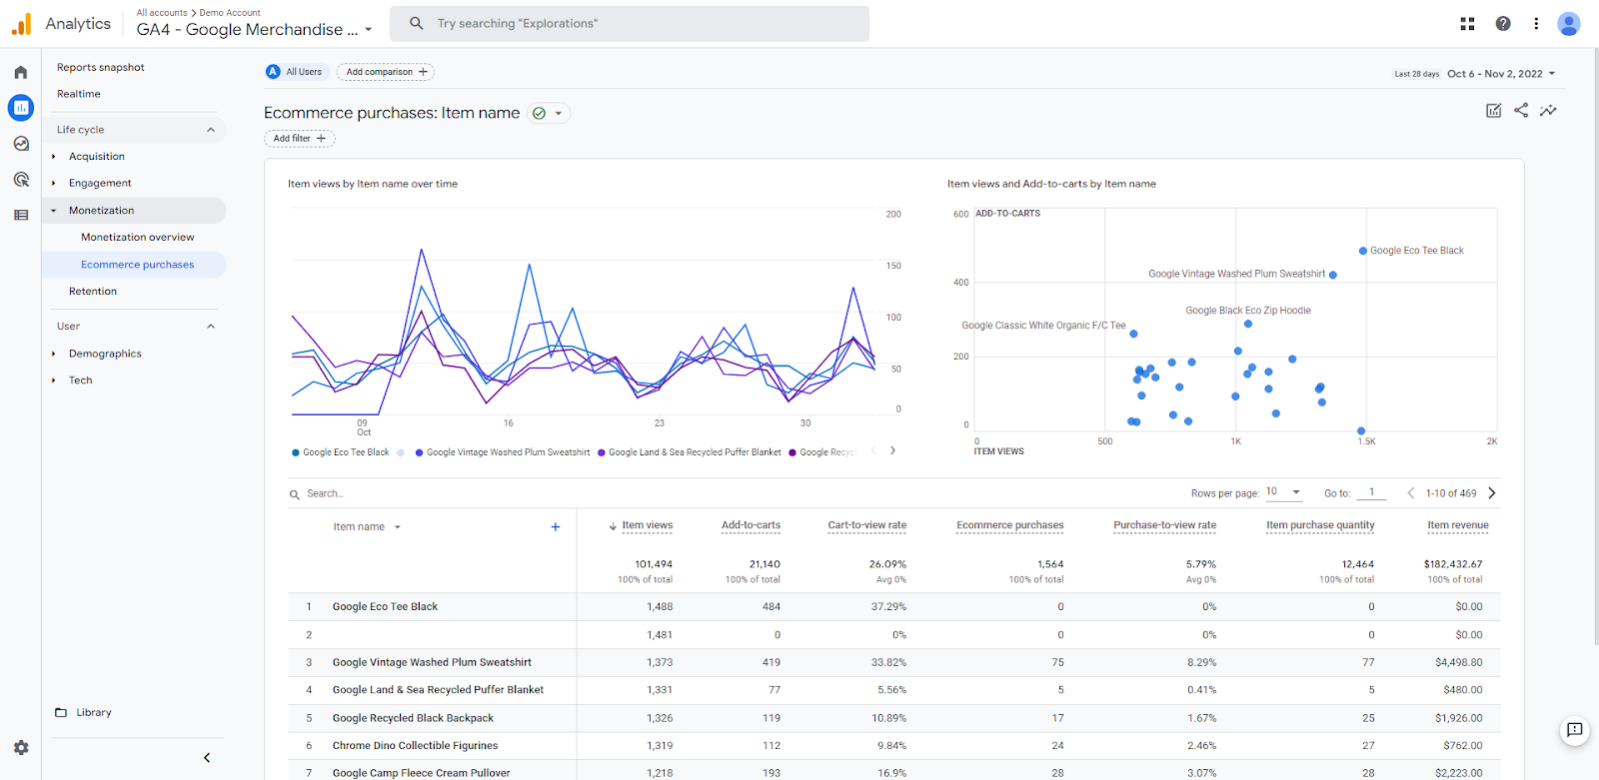Sort table by Add-to-carts column
This screenshot has width=1599, height=780.
tap(751, 525)
